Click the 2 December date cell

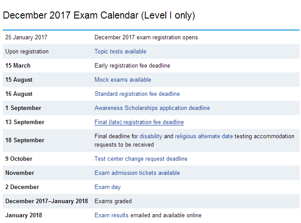point(22,187)
